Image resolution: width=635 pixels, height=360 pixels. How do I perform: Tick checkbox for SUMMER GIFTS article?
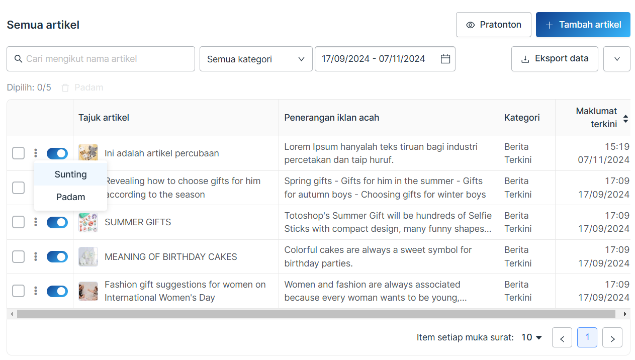18,222
